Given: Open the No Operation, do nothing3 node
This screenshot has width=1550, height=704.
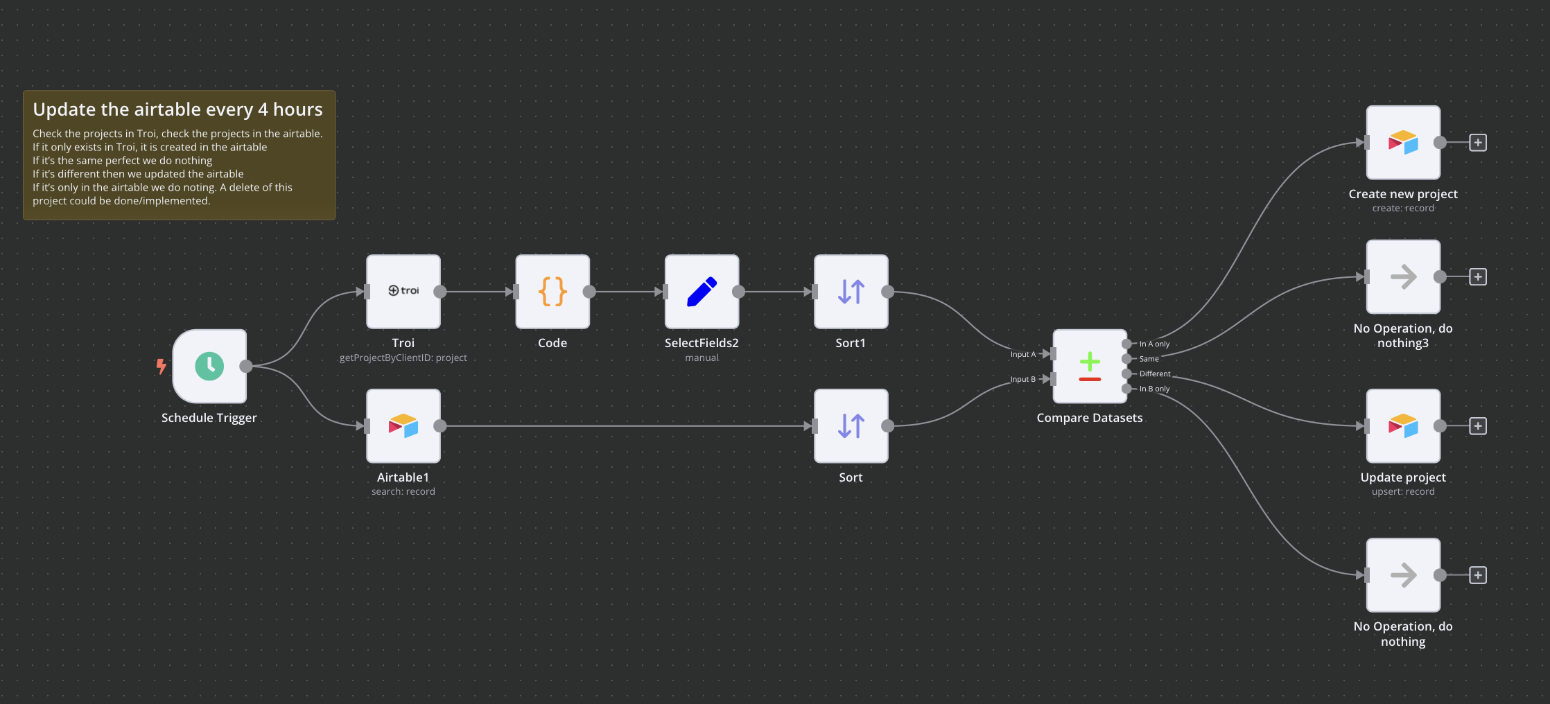Looking at the screenshot, I should point(1403,276).
